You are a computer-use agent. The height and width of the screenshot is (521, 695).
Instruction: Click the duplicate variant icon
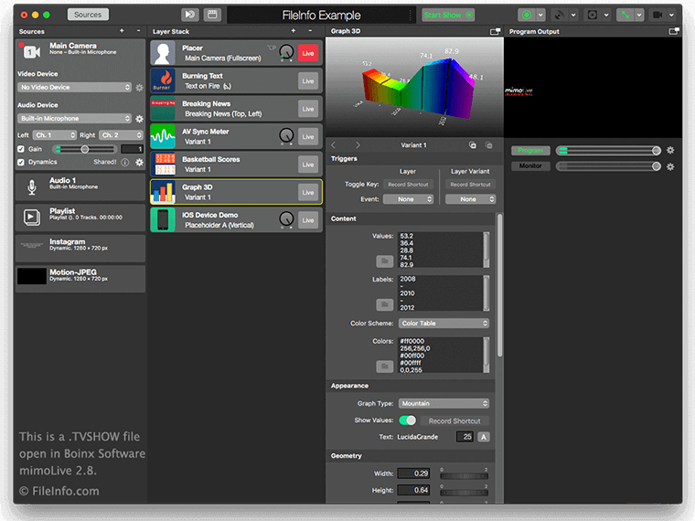[x=473, y=145]
